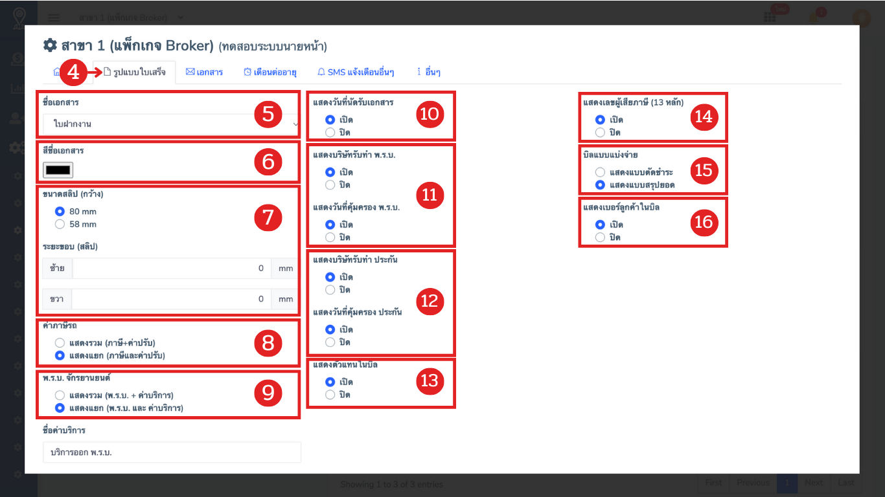Viewport: 885px width, 497px height.
Task: Select the 58 mm slip width
Action: tap(60, 224)
